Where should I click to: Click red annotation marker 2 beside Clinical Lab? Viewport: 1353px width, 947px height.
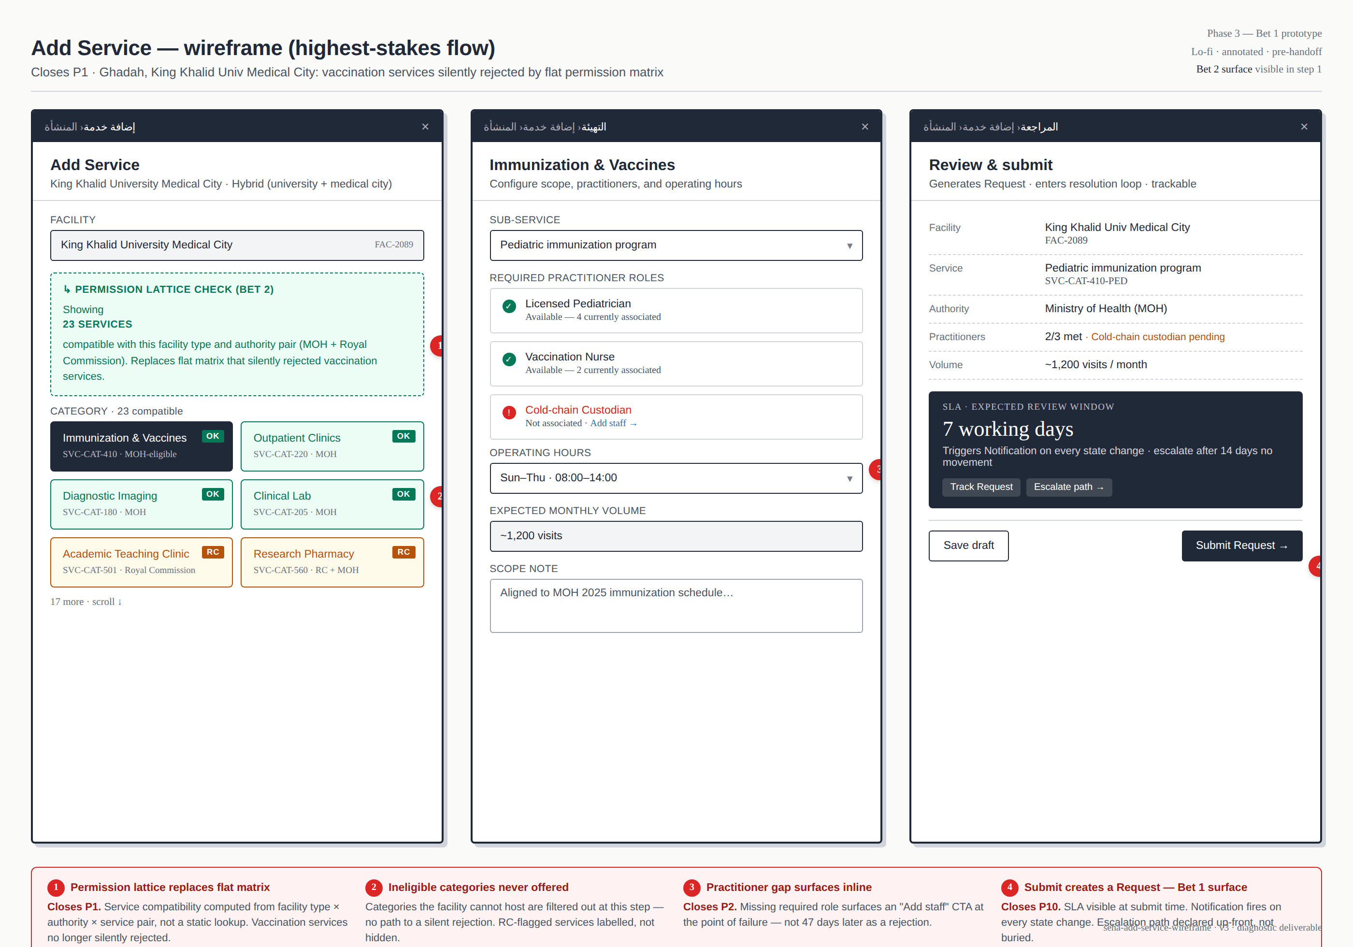coord(439,497)
